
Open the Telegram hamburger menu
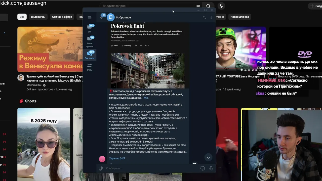pos(89,17)
